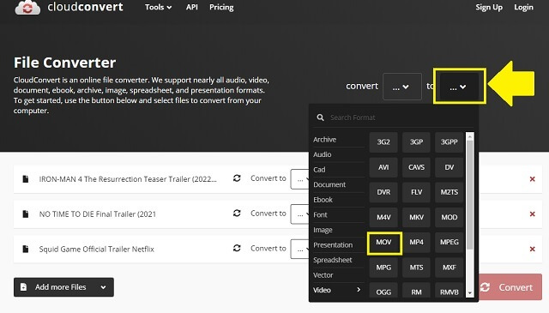Image resolution: width=549 pixels, height=313 pixels.
Task: Click the refresh icon in Squid Game row
Action: tap(237, 248)
